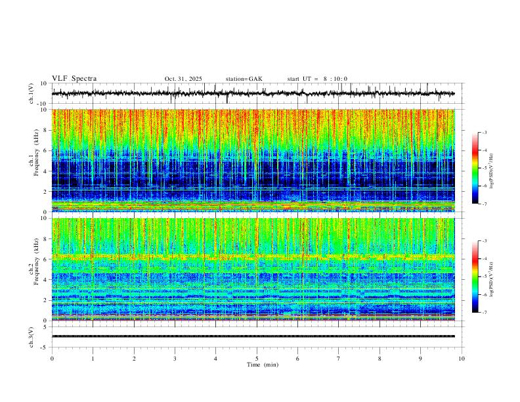Click the time axis tick label "7"

(x=339, y=359)
